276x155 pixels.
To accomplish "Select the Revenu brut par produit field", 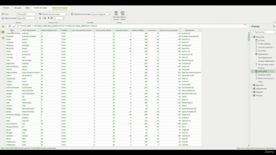I will (x=266, y=78).
